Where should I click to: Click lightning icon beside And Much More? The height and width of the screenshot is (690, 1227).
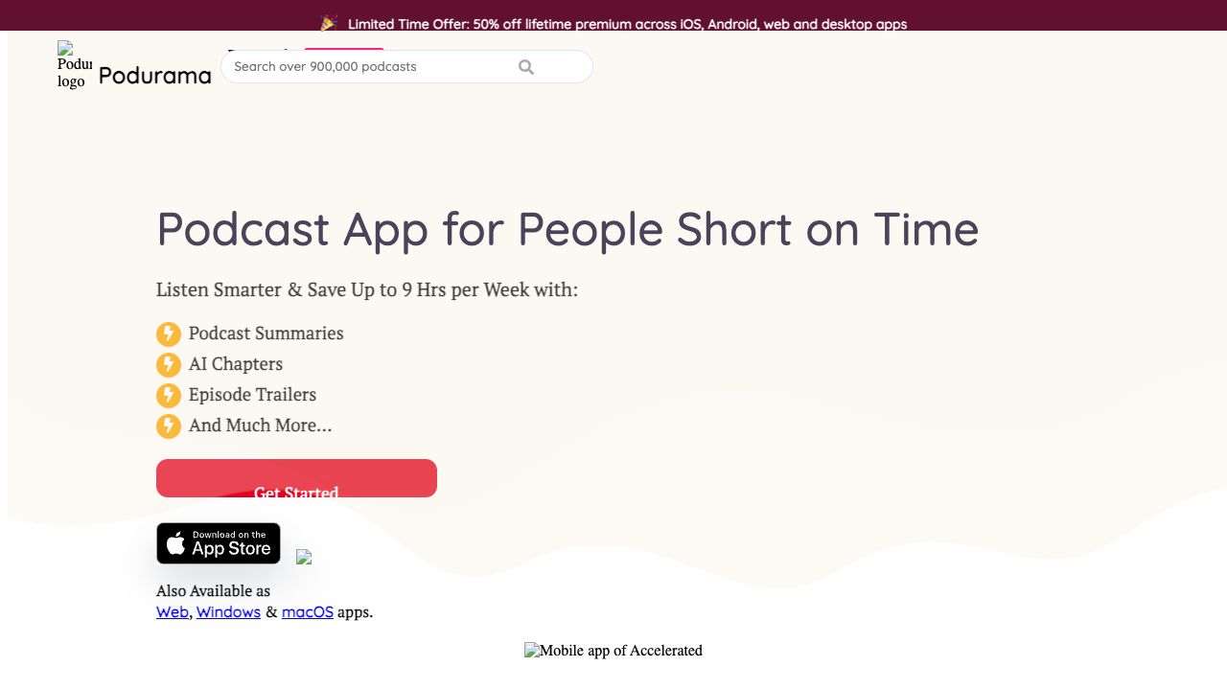coord(169,426)
